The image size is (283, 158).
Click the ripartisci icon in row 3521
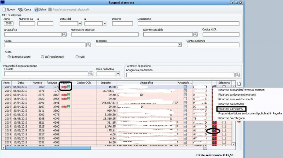coord(214,123)
